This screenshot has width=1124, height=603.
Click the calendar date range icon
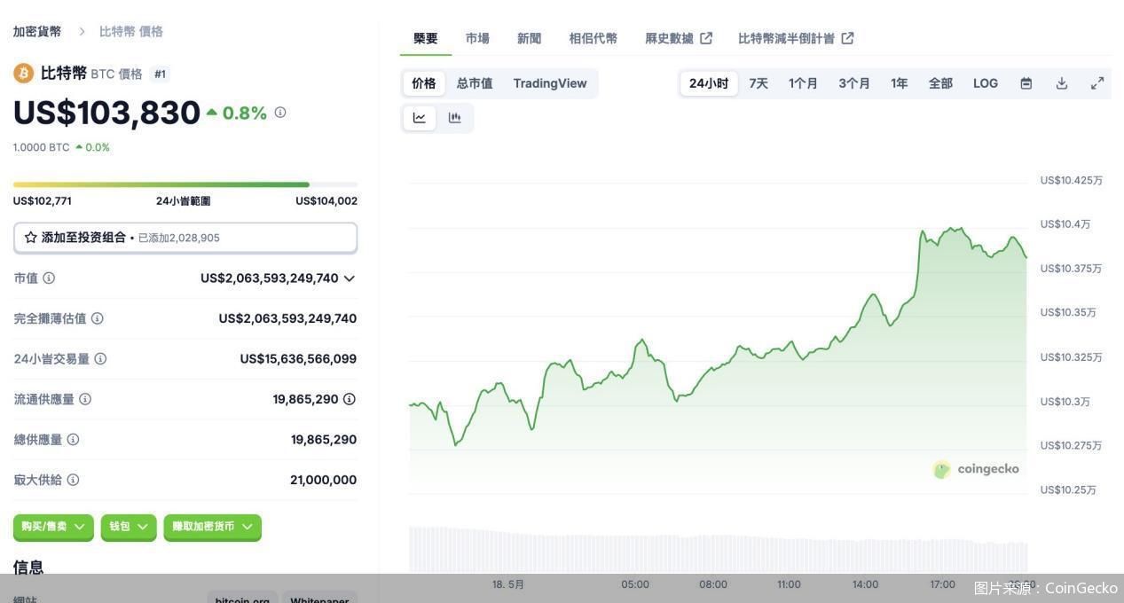pos(1026,83)
